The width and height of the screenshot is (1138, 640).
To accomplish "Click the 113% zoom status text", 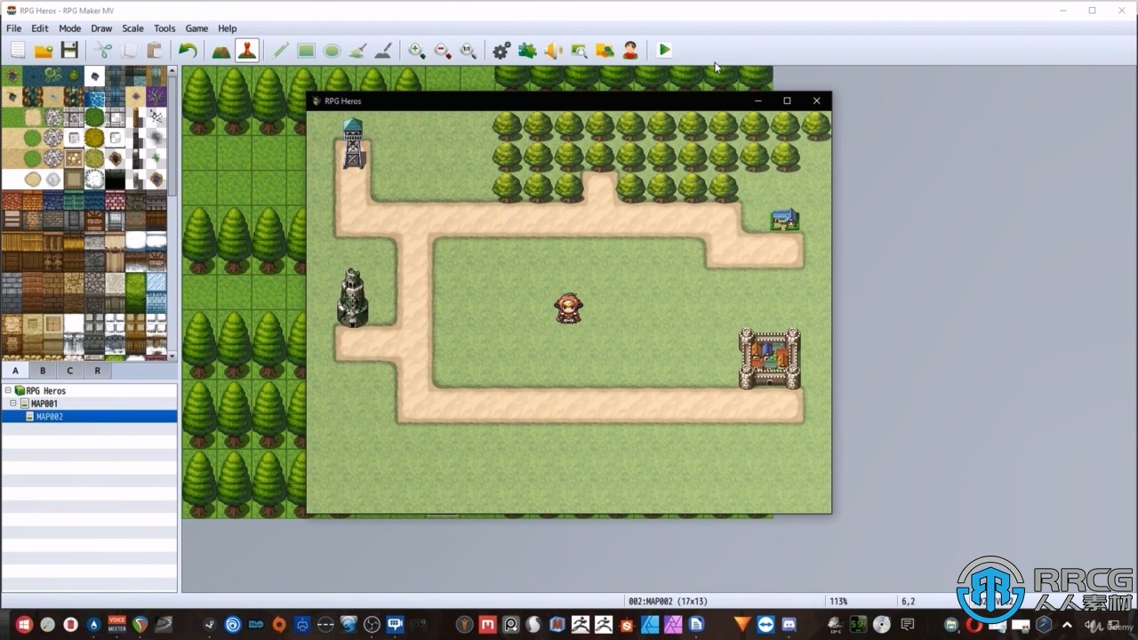I will [840, 602].
